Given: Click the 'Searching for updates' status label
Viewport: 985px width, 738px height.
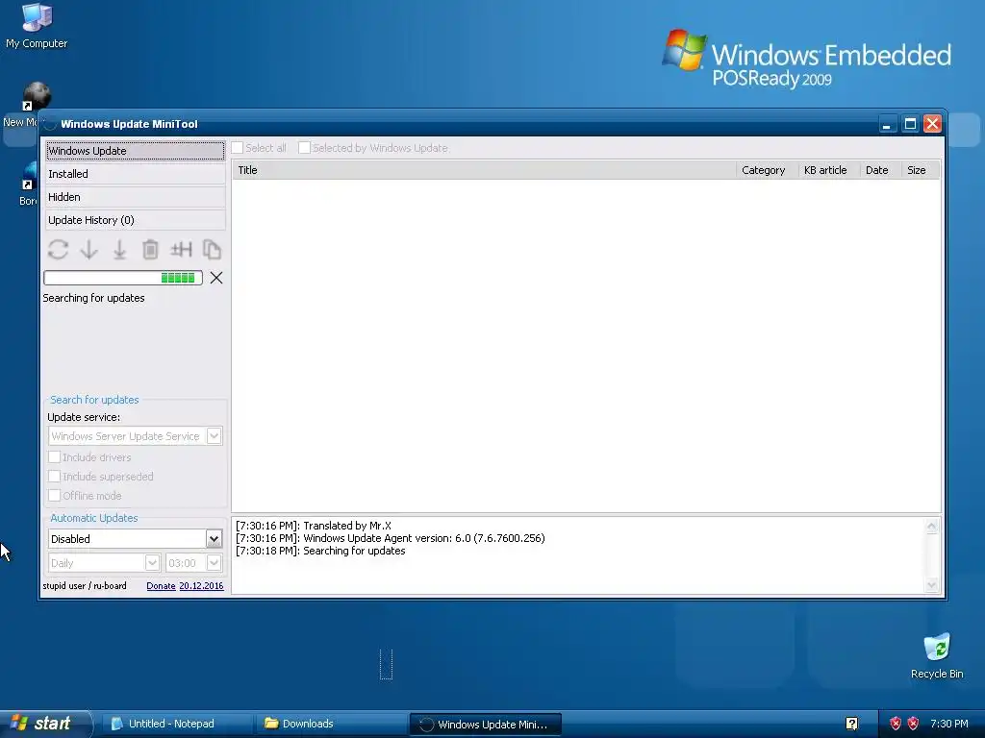Looking at the screenshot, I should pos(93,298).
